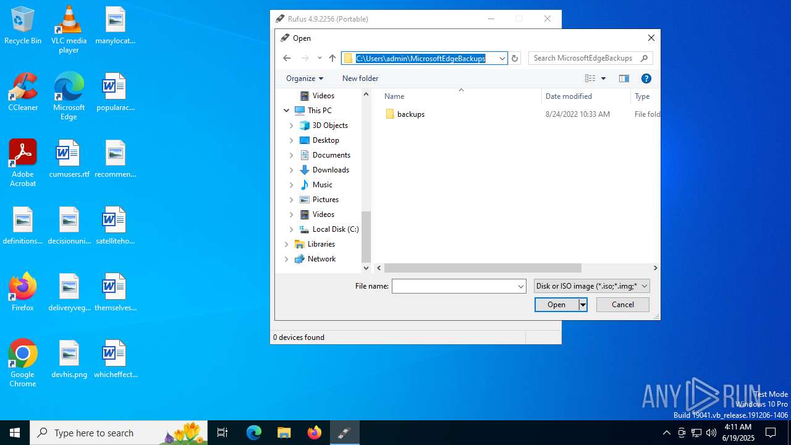This screenshot has width=791, height=445.
Task: Open CCleaner desktop shortcut
Action: pos(23,93)
